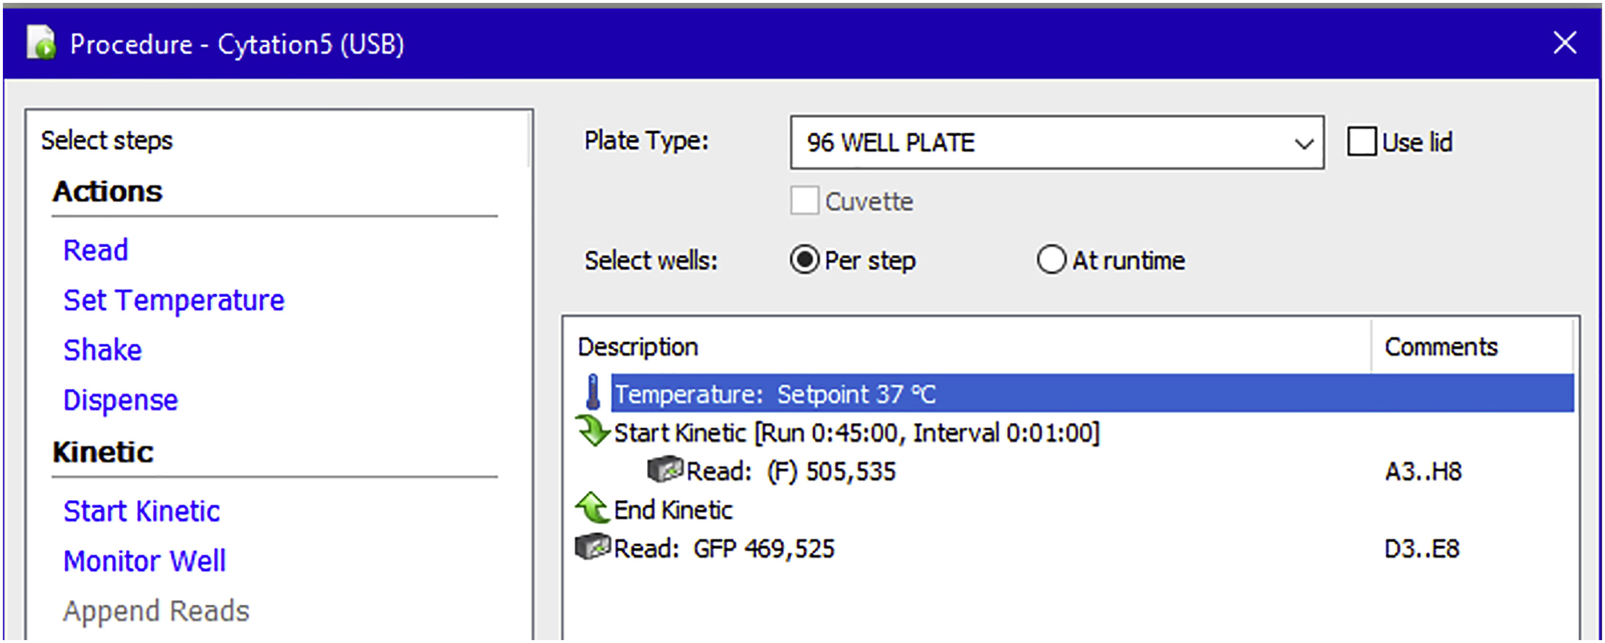The width and height of the screenshot is (1605, 643).
Task: Click the green End Kinetic arrow icon
Action: 592,508
